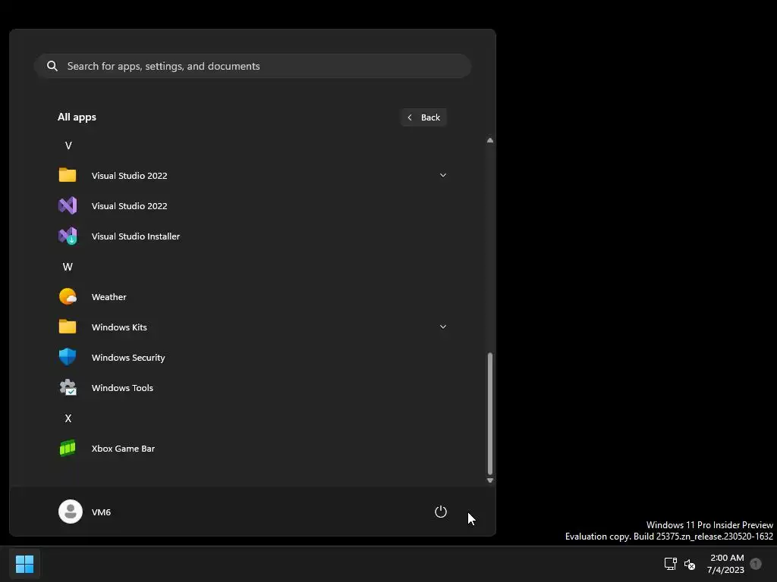Click the muted volume tray icon
This screenshot has width=777, height=582.
pos(690,564)
